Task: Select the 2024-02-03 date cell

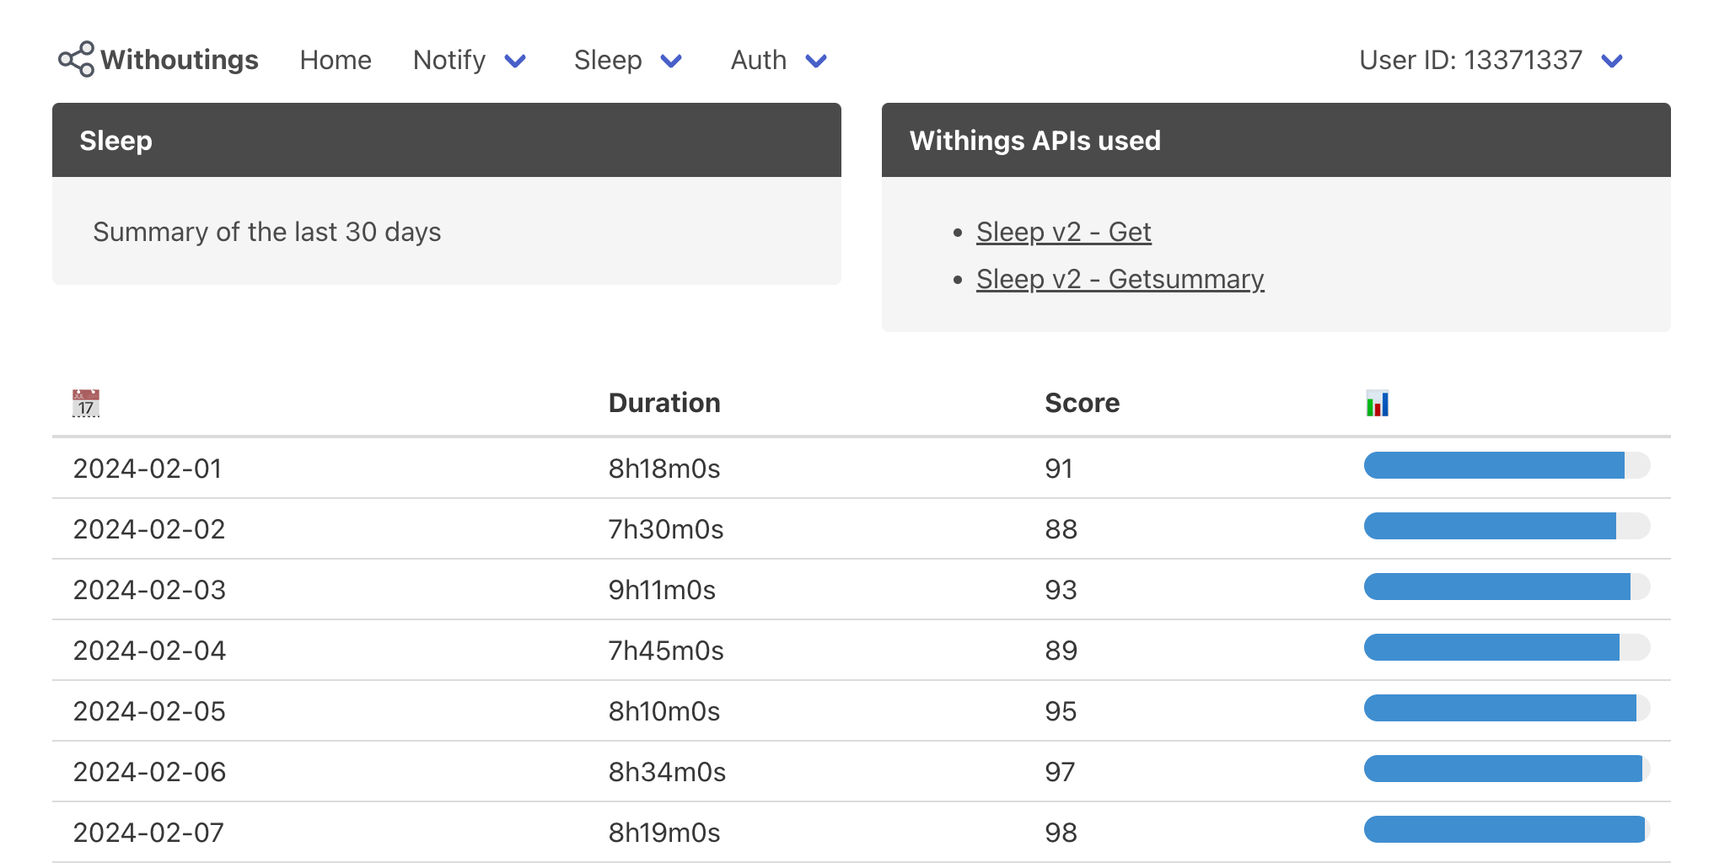Action: 150,590
